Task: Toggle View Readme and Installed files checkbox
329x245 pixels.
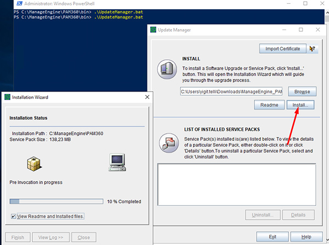Action: click(13, 216)
